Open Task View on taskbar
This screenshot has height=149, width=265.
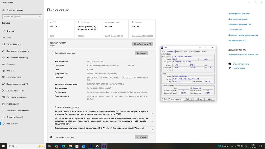[x=50, y=146]
